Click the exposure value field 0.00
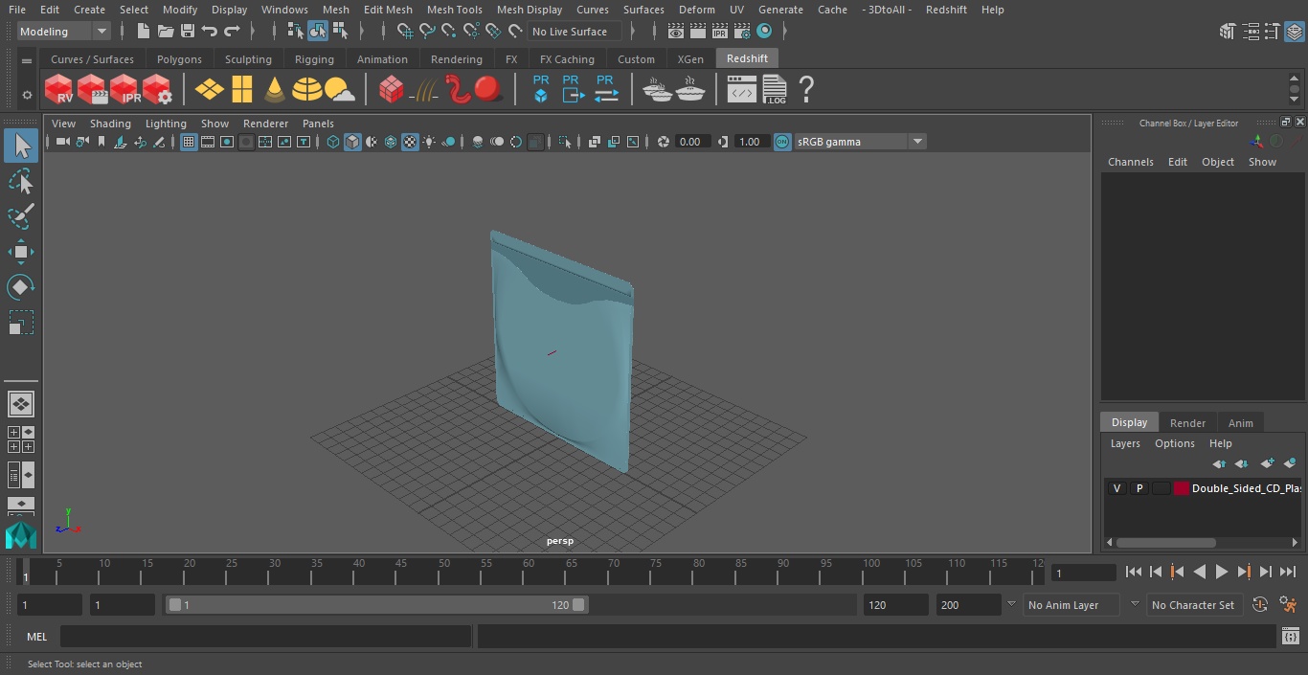This screenshot has width=1308, height=675. point(690,142)
